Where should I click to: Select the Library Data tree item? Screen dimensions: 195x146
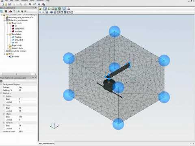click(x=17, y=51)
